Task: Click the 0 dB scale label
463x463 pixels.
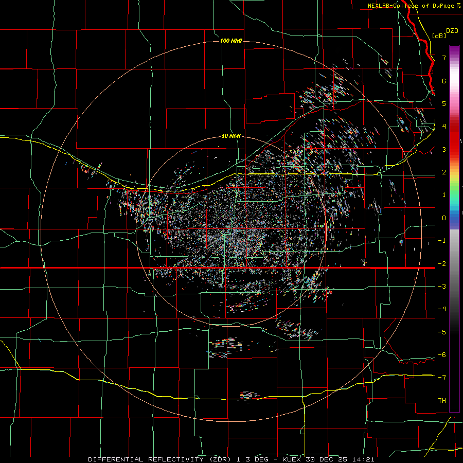Action: click(x=444, y=218)
